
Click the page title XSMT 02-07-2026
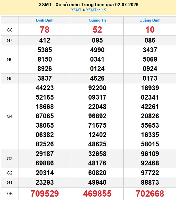(x=88, y=5)
